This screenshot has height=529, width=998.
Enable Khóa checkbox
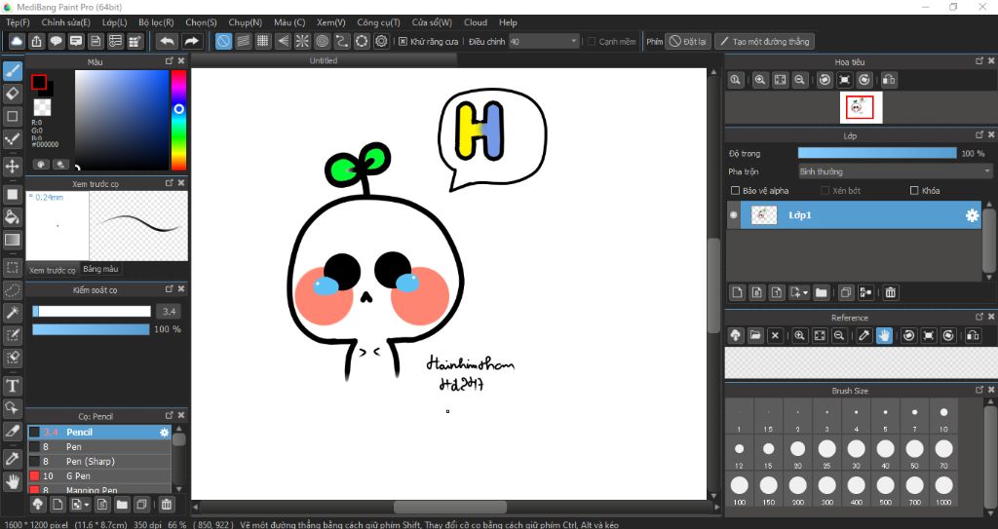[x=914, y=190]
